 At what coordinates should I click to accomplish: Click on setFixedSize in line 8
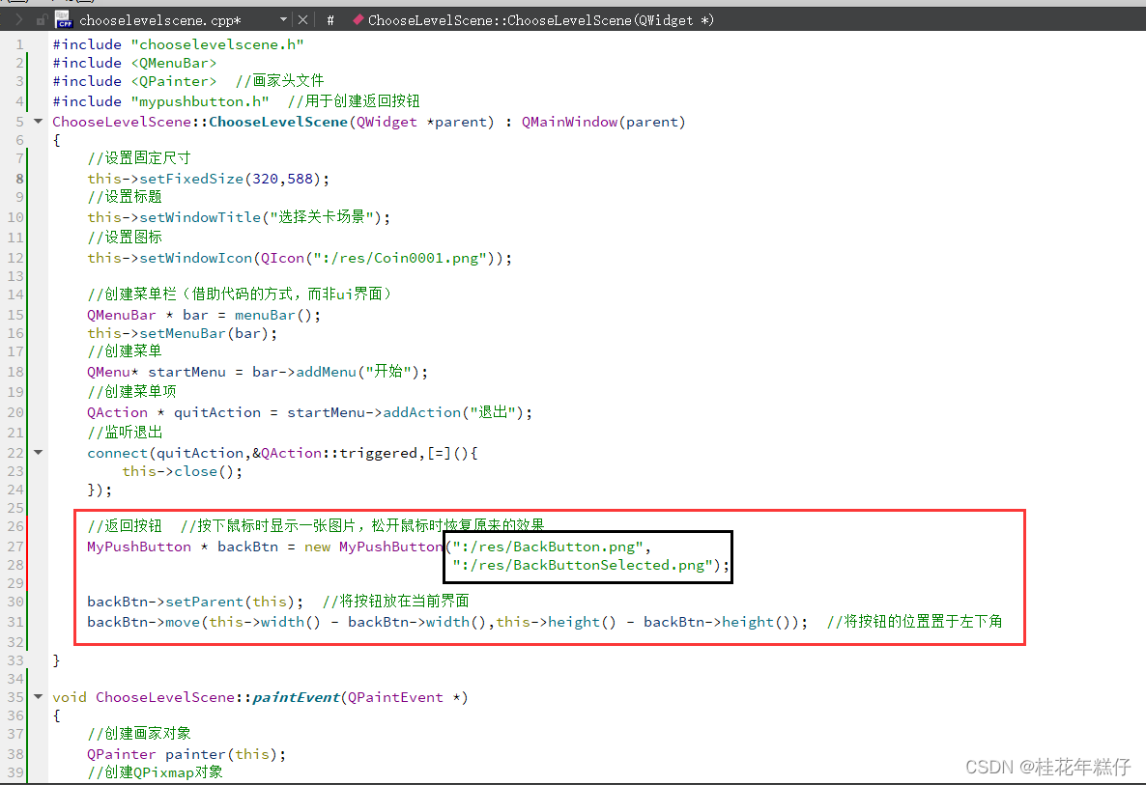coord(191,179)
